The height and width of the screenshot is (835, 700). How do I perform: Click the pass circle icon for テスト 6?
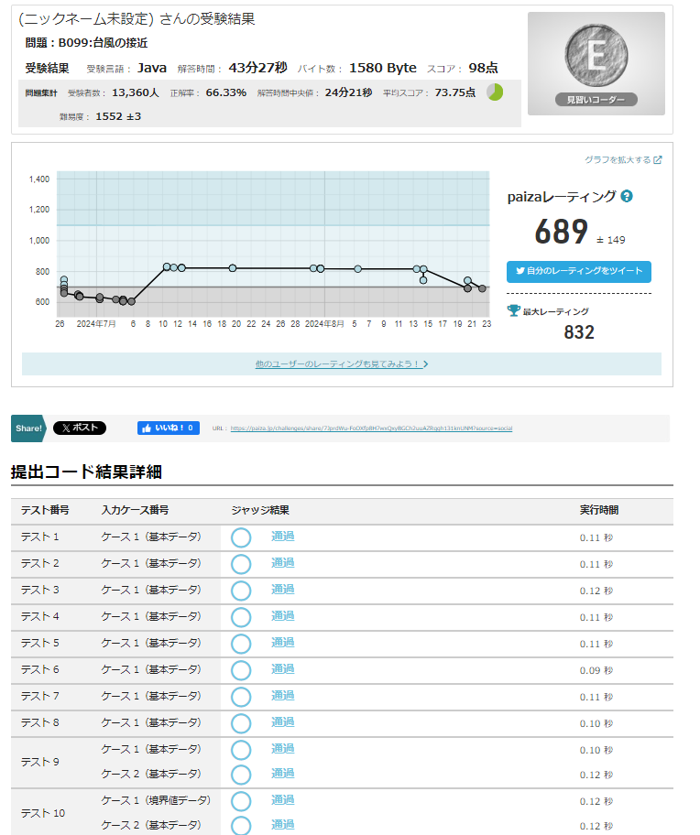pyautogui.click(x=241, y=670)
